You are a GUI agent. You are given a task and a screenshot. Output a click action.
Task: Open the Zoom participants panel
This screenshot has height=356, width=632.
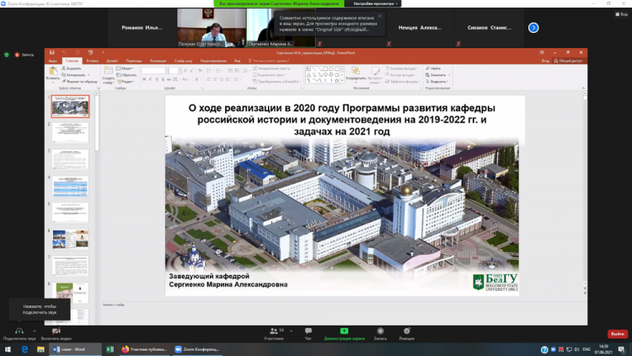[274, 331]
